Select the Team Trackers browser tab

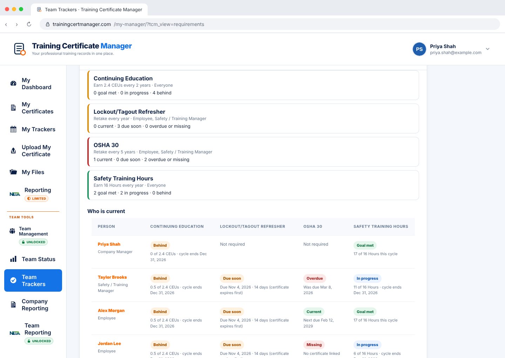(x=89, y=9)
